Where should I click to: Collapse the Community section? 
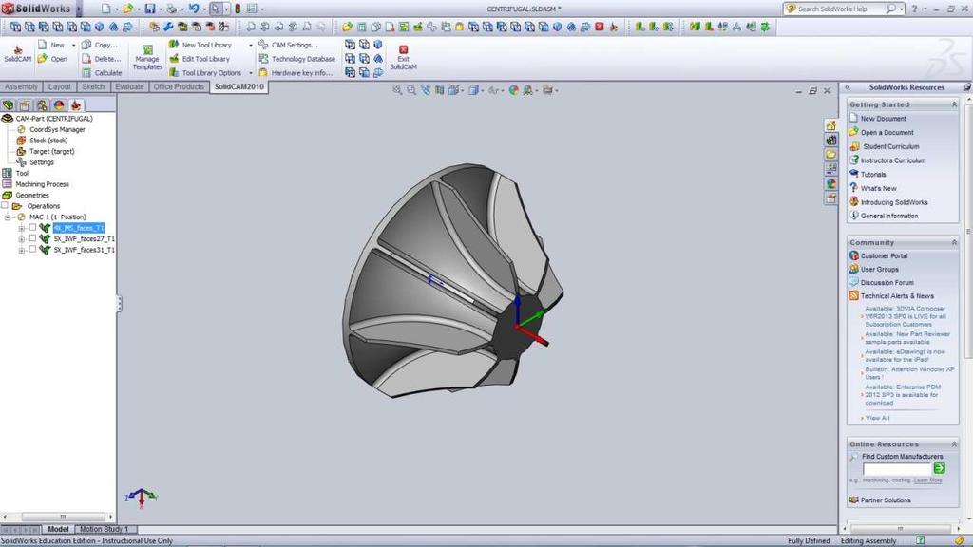pos(954,242)
